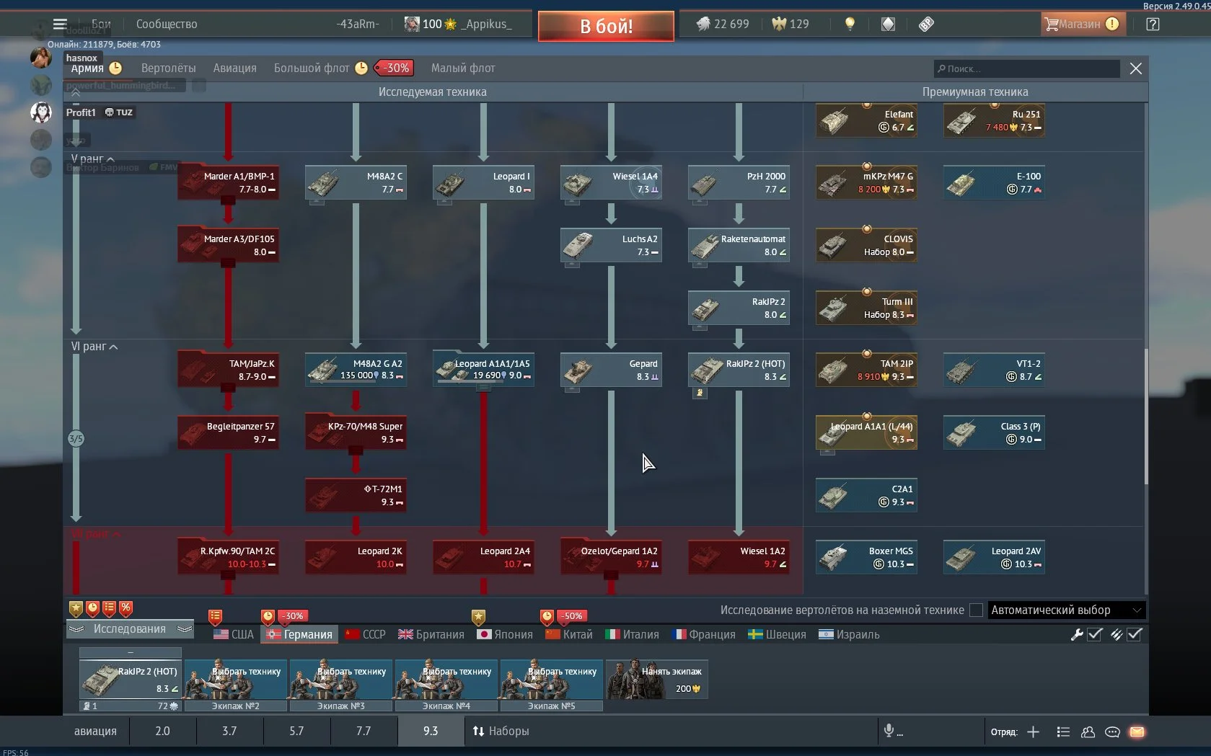Toggle the checkbox beside the wrench icon
Screen dimensions: 1211x756
(x=1094, y=634)
